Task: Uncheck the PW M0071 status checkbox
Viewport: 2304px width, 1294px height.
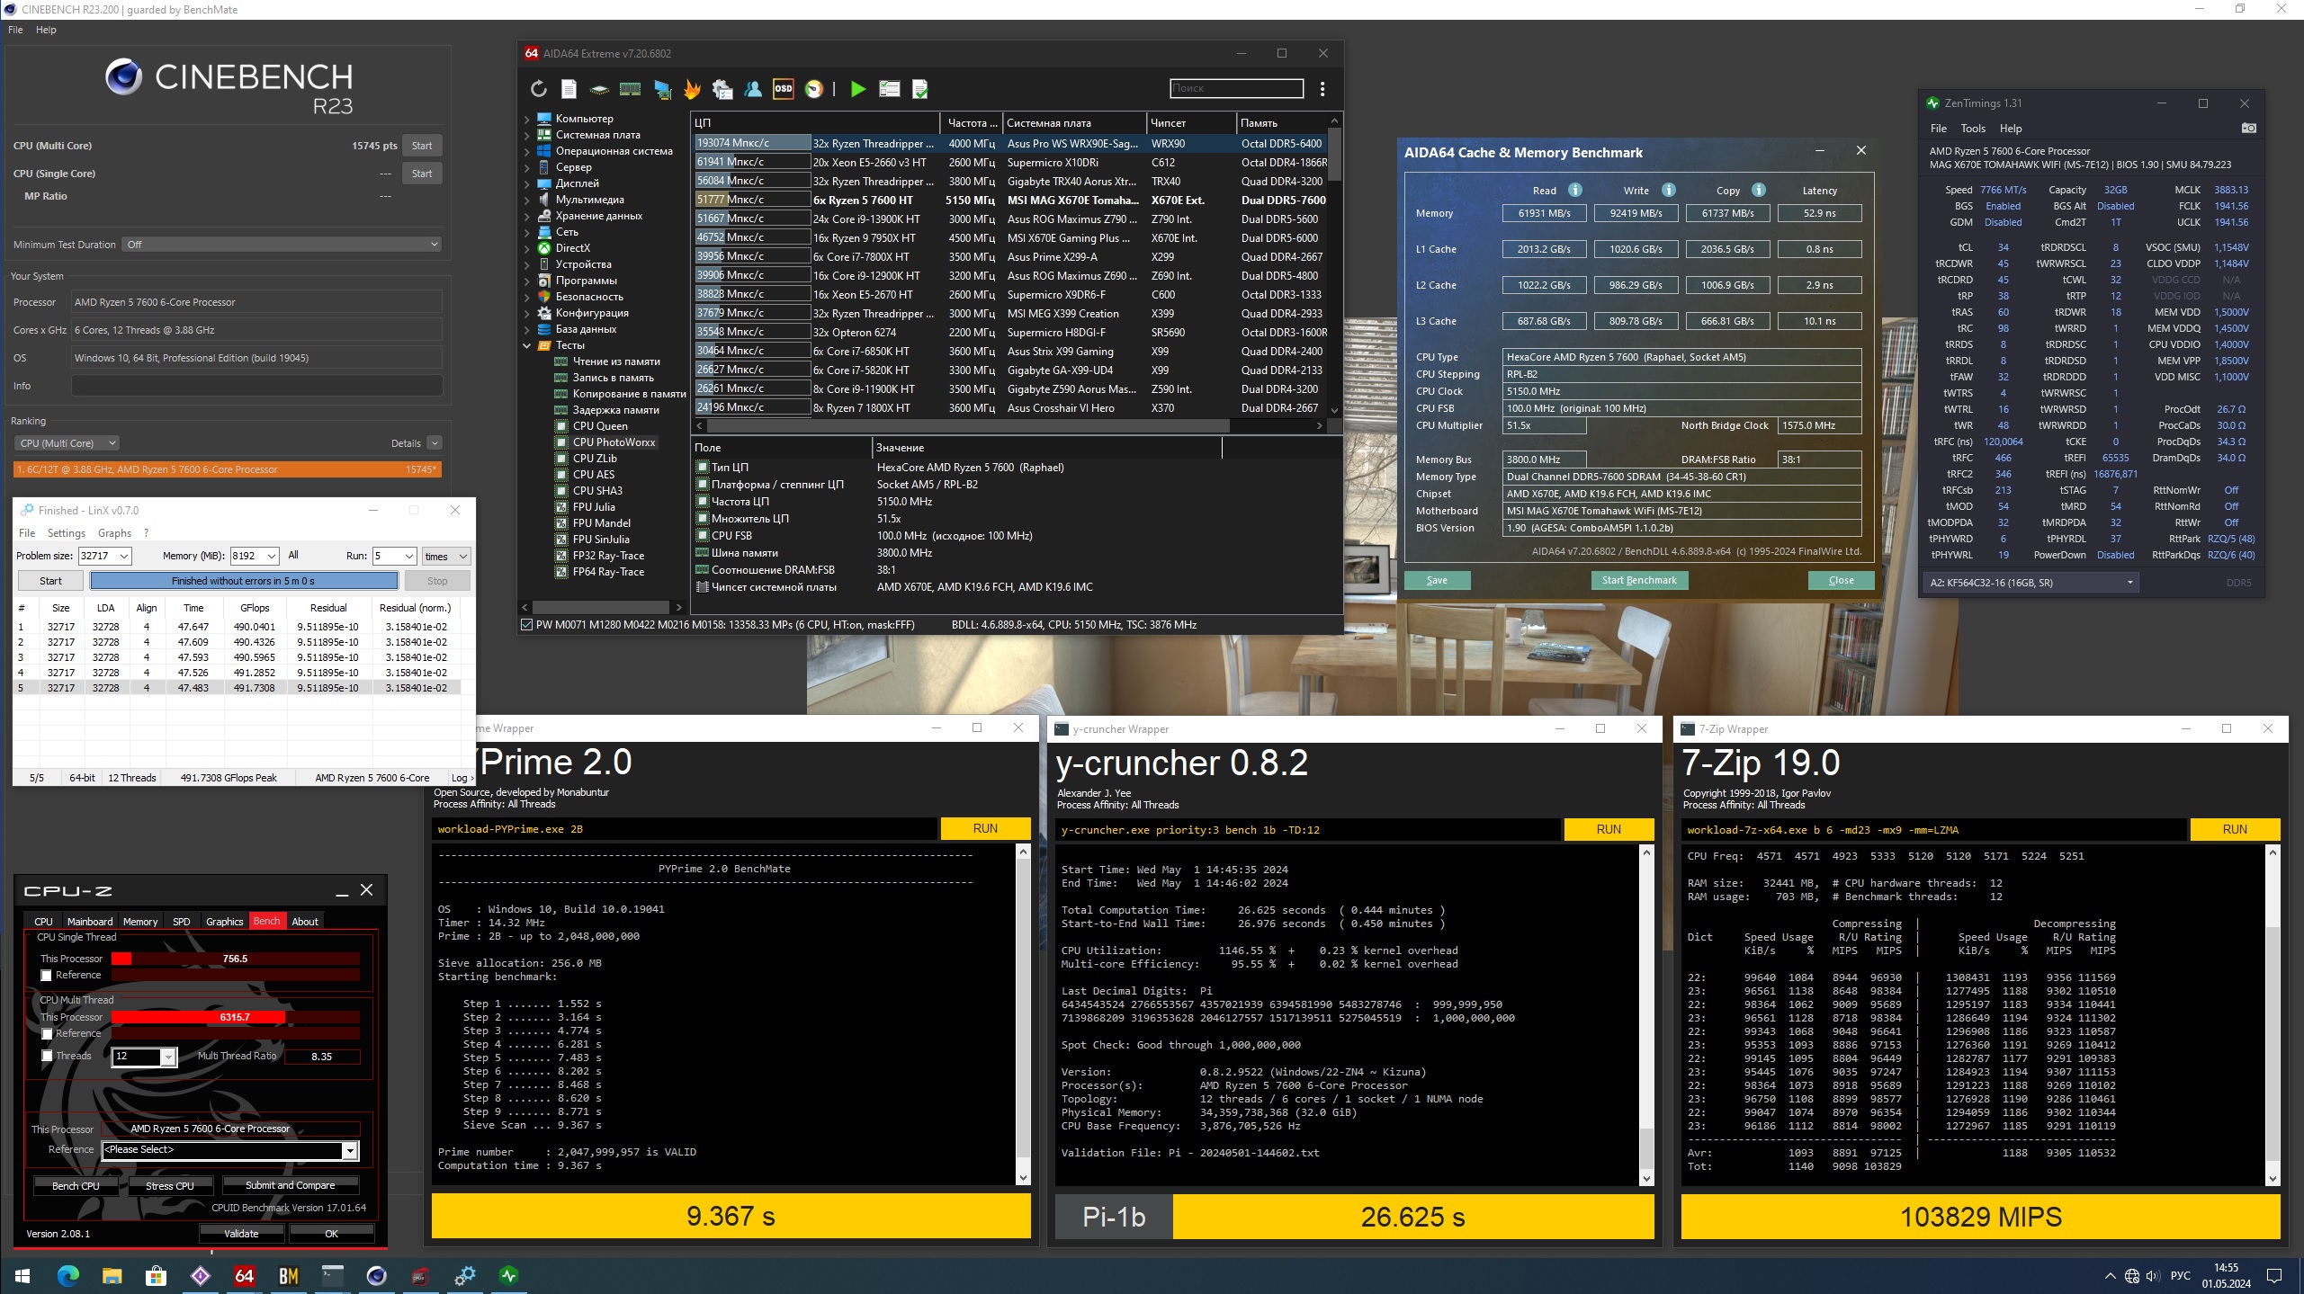Action: click(x=527, y=624)
